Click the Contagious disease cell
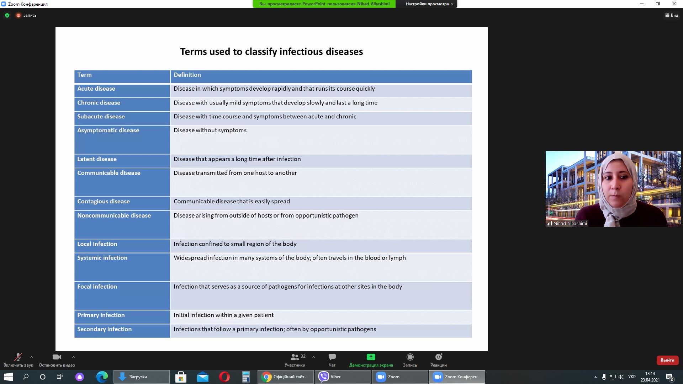 [122, 203]
